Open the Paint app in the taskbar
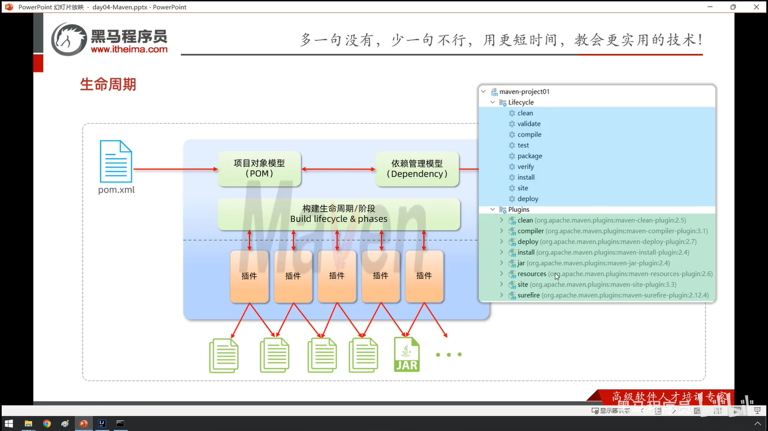The width and height of the screenshot is (768, 431). [65, 424]
